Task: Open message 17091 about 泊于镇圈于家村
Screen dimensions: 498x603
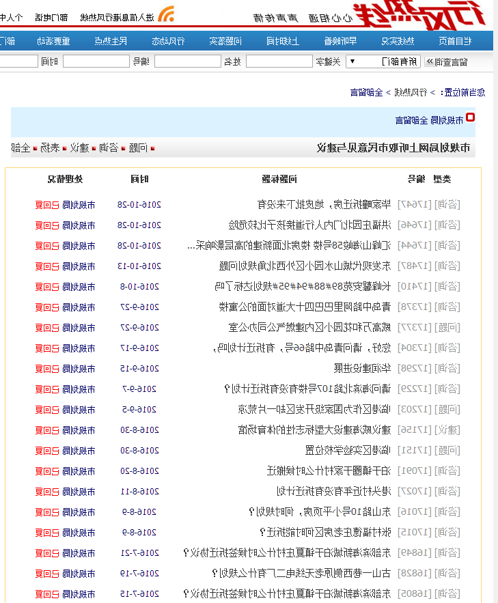Action: pos(329,471)
